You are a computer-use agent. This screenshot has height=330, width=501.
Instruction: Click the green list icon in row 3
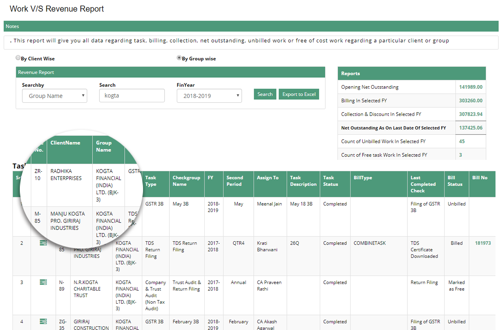point(43,282)
